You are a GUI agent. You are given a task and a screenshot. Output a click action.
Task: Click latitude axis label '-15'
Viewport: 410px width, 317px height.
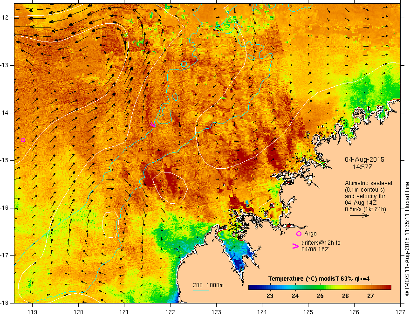(x=5, y=160)
